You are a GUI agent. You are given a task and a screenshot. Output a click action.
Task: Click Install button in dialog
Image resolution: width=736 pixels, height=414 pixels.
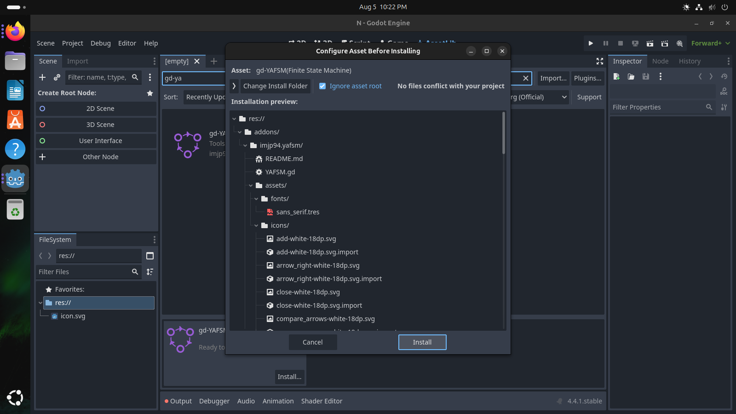tap(422, 342)
